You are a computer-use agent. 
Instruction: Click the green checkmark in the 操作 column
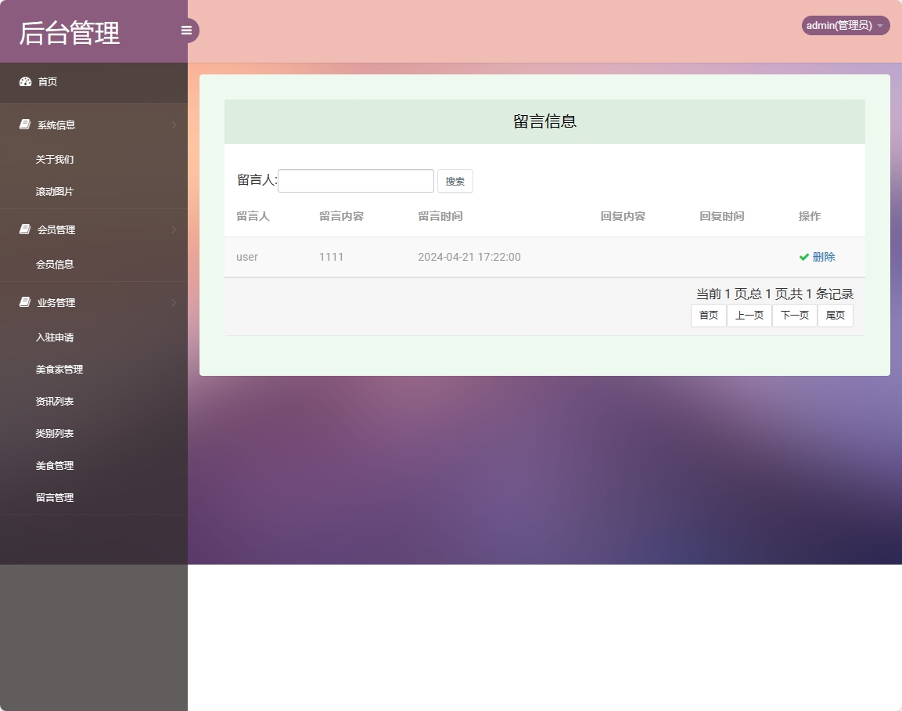point(803,256)
